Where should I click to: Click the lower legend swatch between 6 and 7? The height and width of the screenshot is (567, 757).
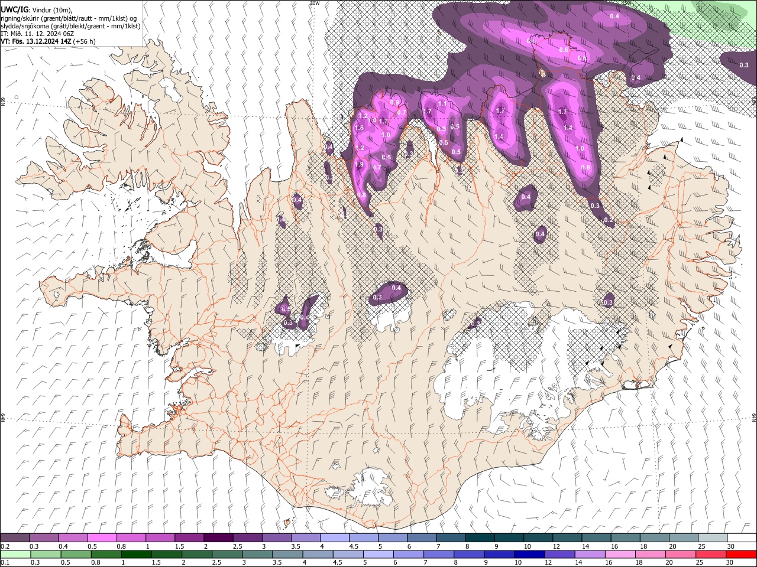click(409, 554)
